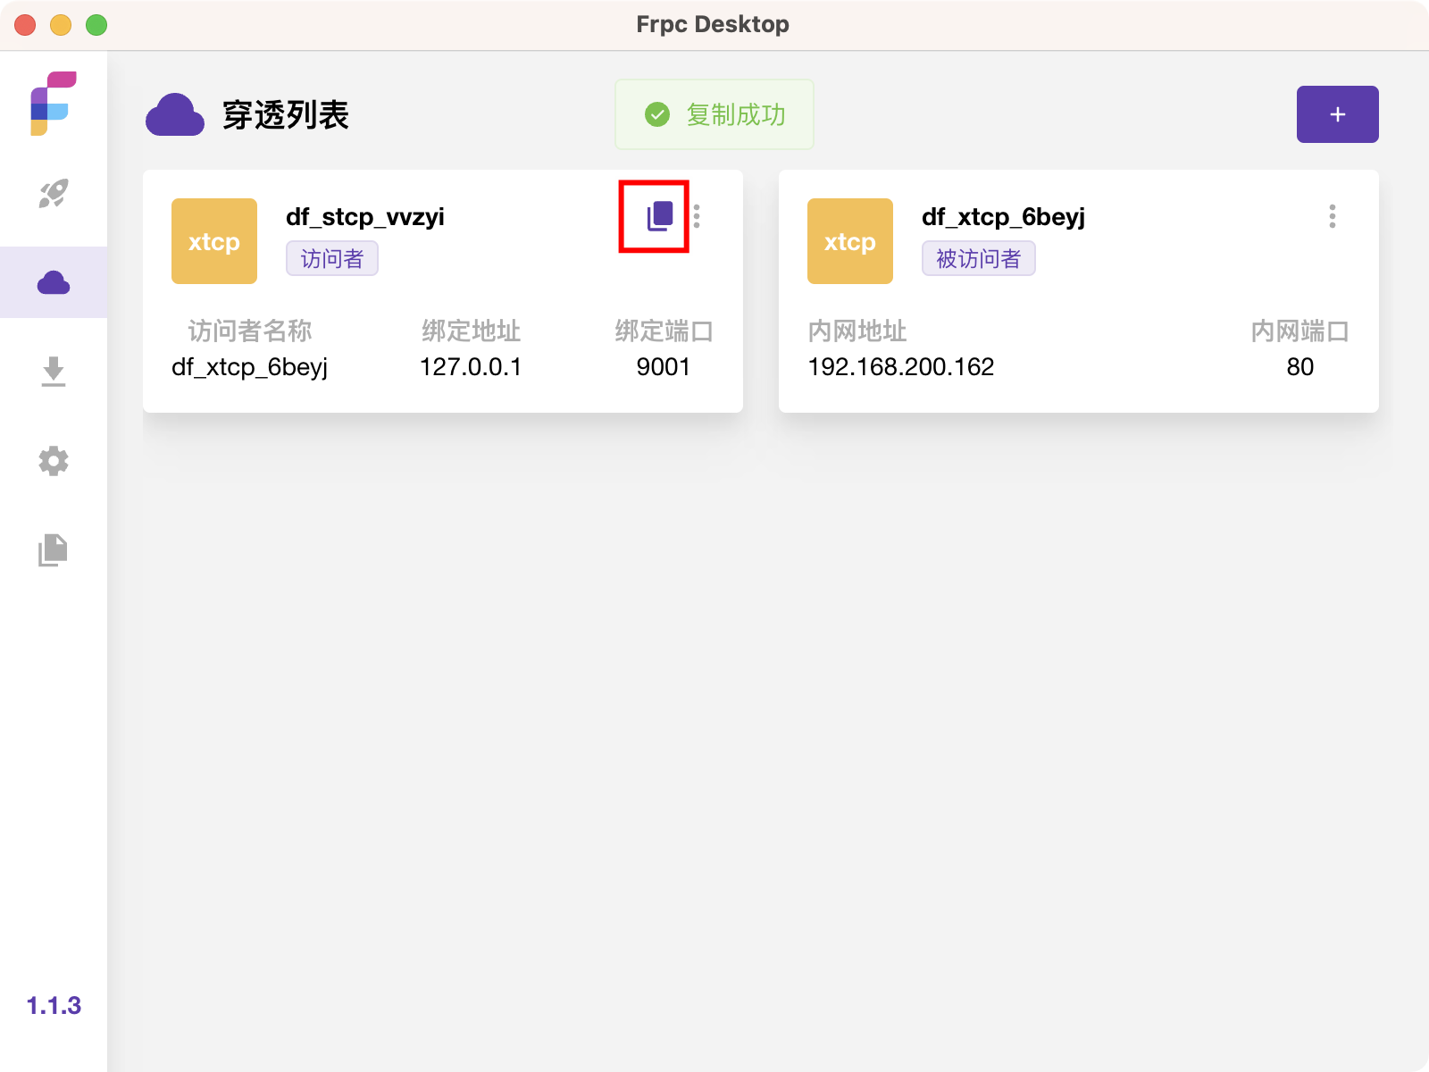Minimize the window with the yellow button
The image size is (1429, 1072).
click(61, 25)
